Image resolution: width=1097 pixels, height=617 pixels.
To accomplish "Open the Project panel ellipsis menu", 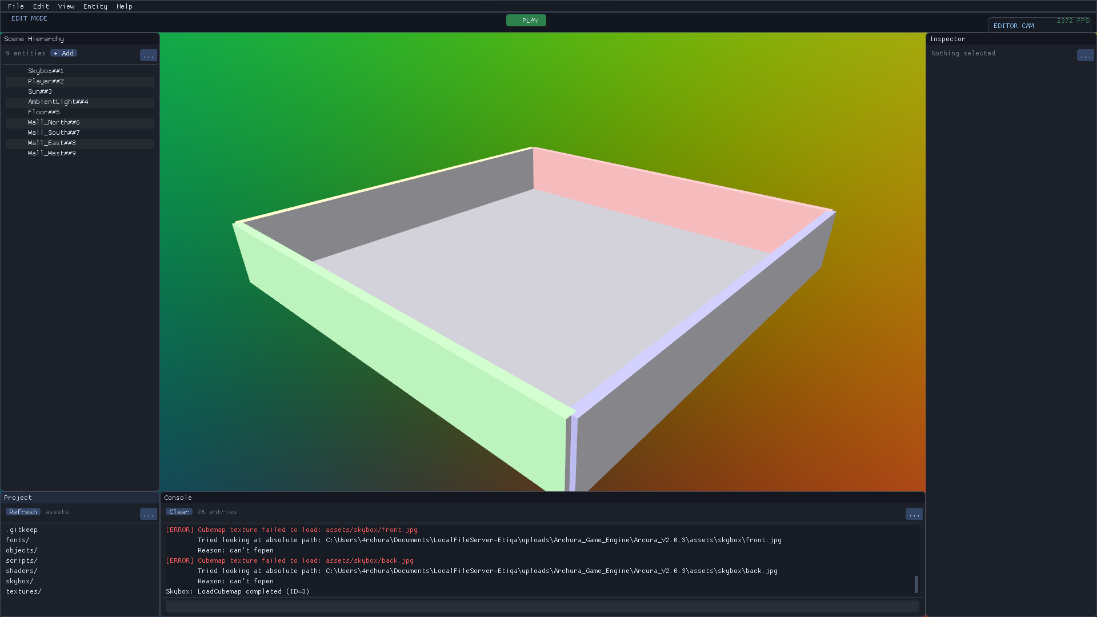I will 148,514.
